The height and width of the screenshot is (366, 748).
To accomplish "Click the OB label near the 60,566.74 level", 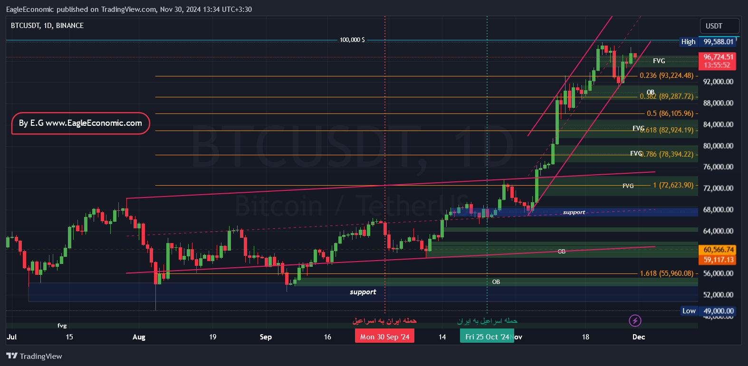I will tap(562, 252).
